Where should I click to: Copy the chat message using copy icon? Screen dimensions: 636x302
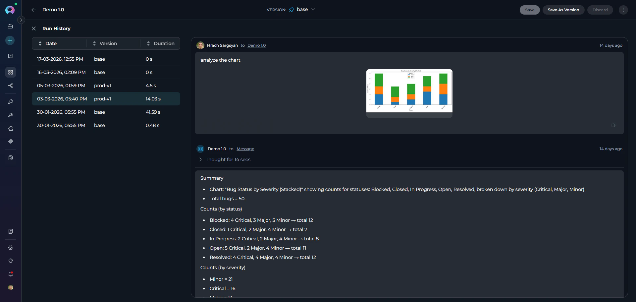tap(614, 125)
